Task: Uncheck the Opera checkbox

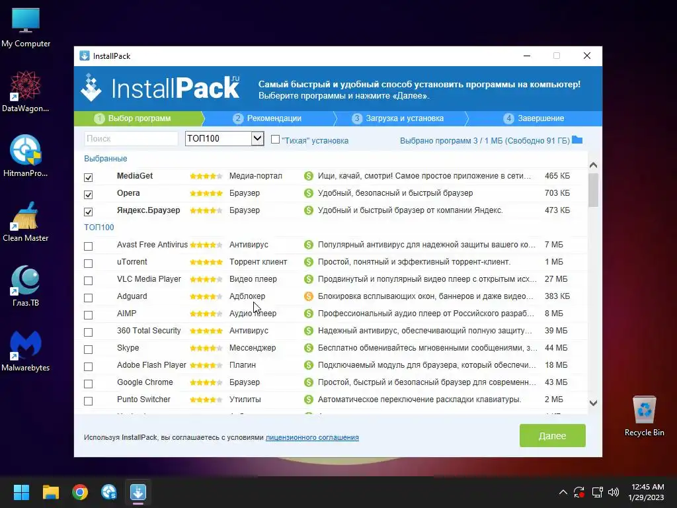Action: 88,194
